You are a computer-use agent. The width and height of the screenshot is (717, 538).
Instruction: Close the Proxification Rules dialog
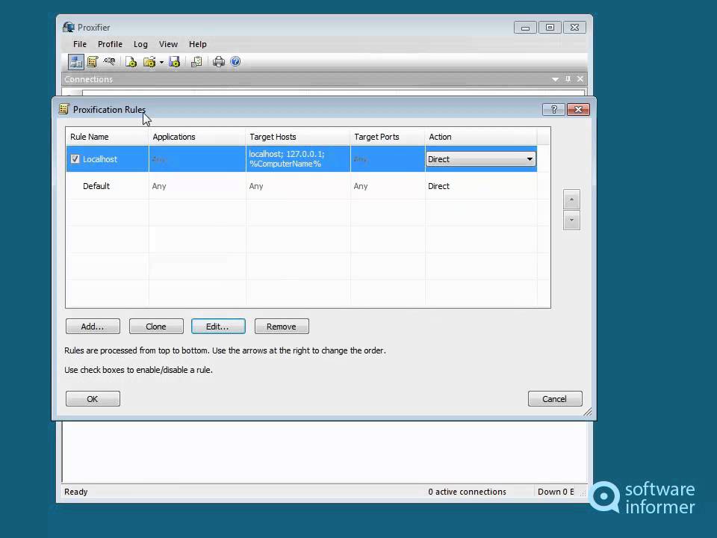tap(578, 109)
